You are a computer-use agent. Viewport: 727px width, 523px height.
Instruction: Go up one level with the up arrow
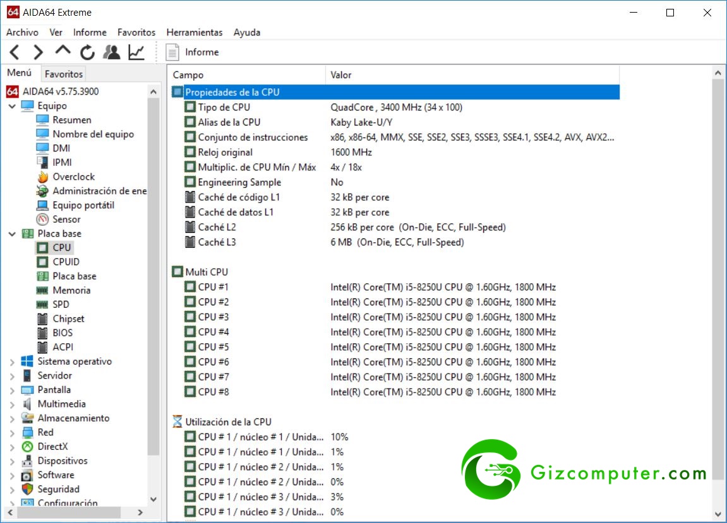tap(63, 50)
